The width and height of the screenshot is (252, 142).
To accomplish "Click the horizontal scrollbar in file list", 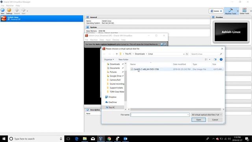I will click(x=175, y=109).
